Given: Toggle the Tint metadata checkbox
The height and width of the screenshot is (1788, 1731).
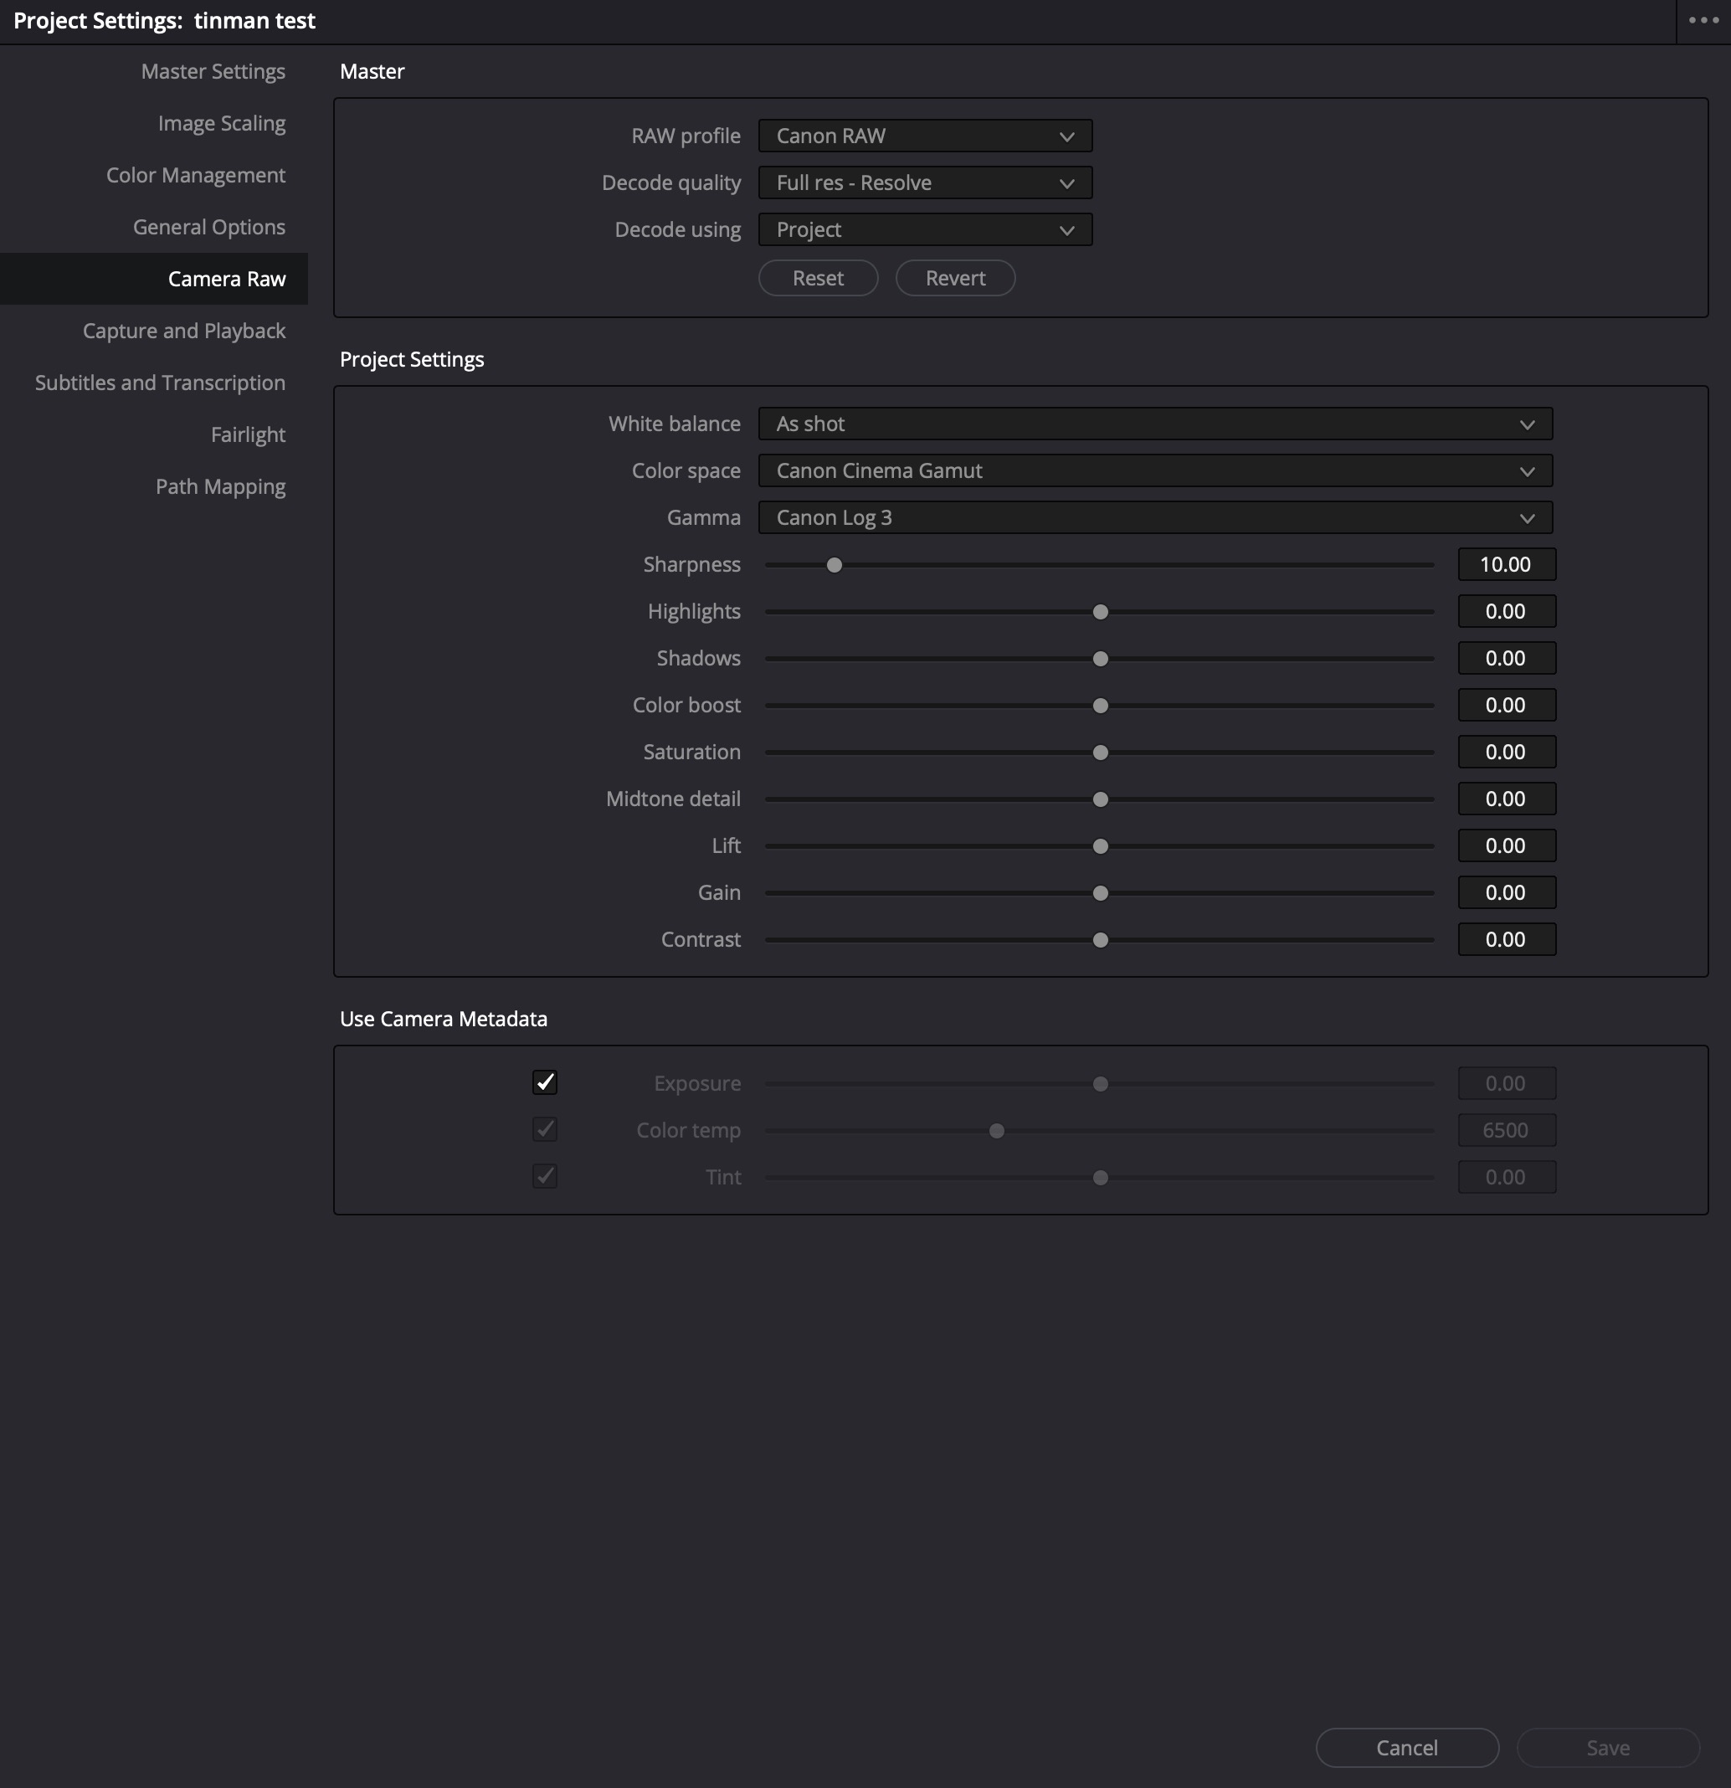Looking at the screenshot, I should (x=544, y=1177).
